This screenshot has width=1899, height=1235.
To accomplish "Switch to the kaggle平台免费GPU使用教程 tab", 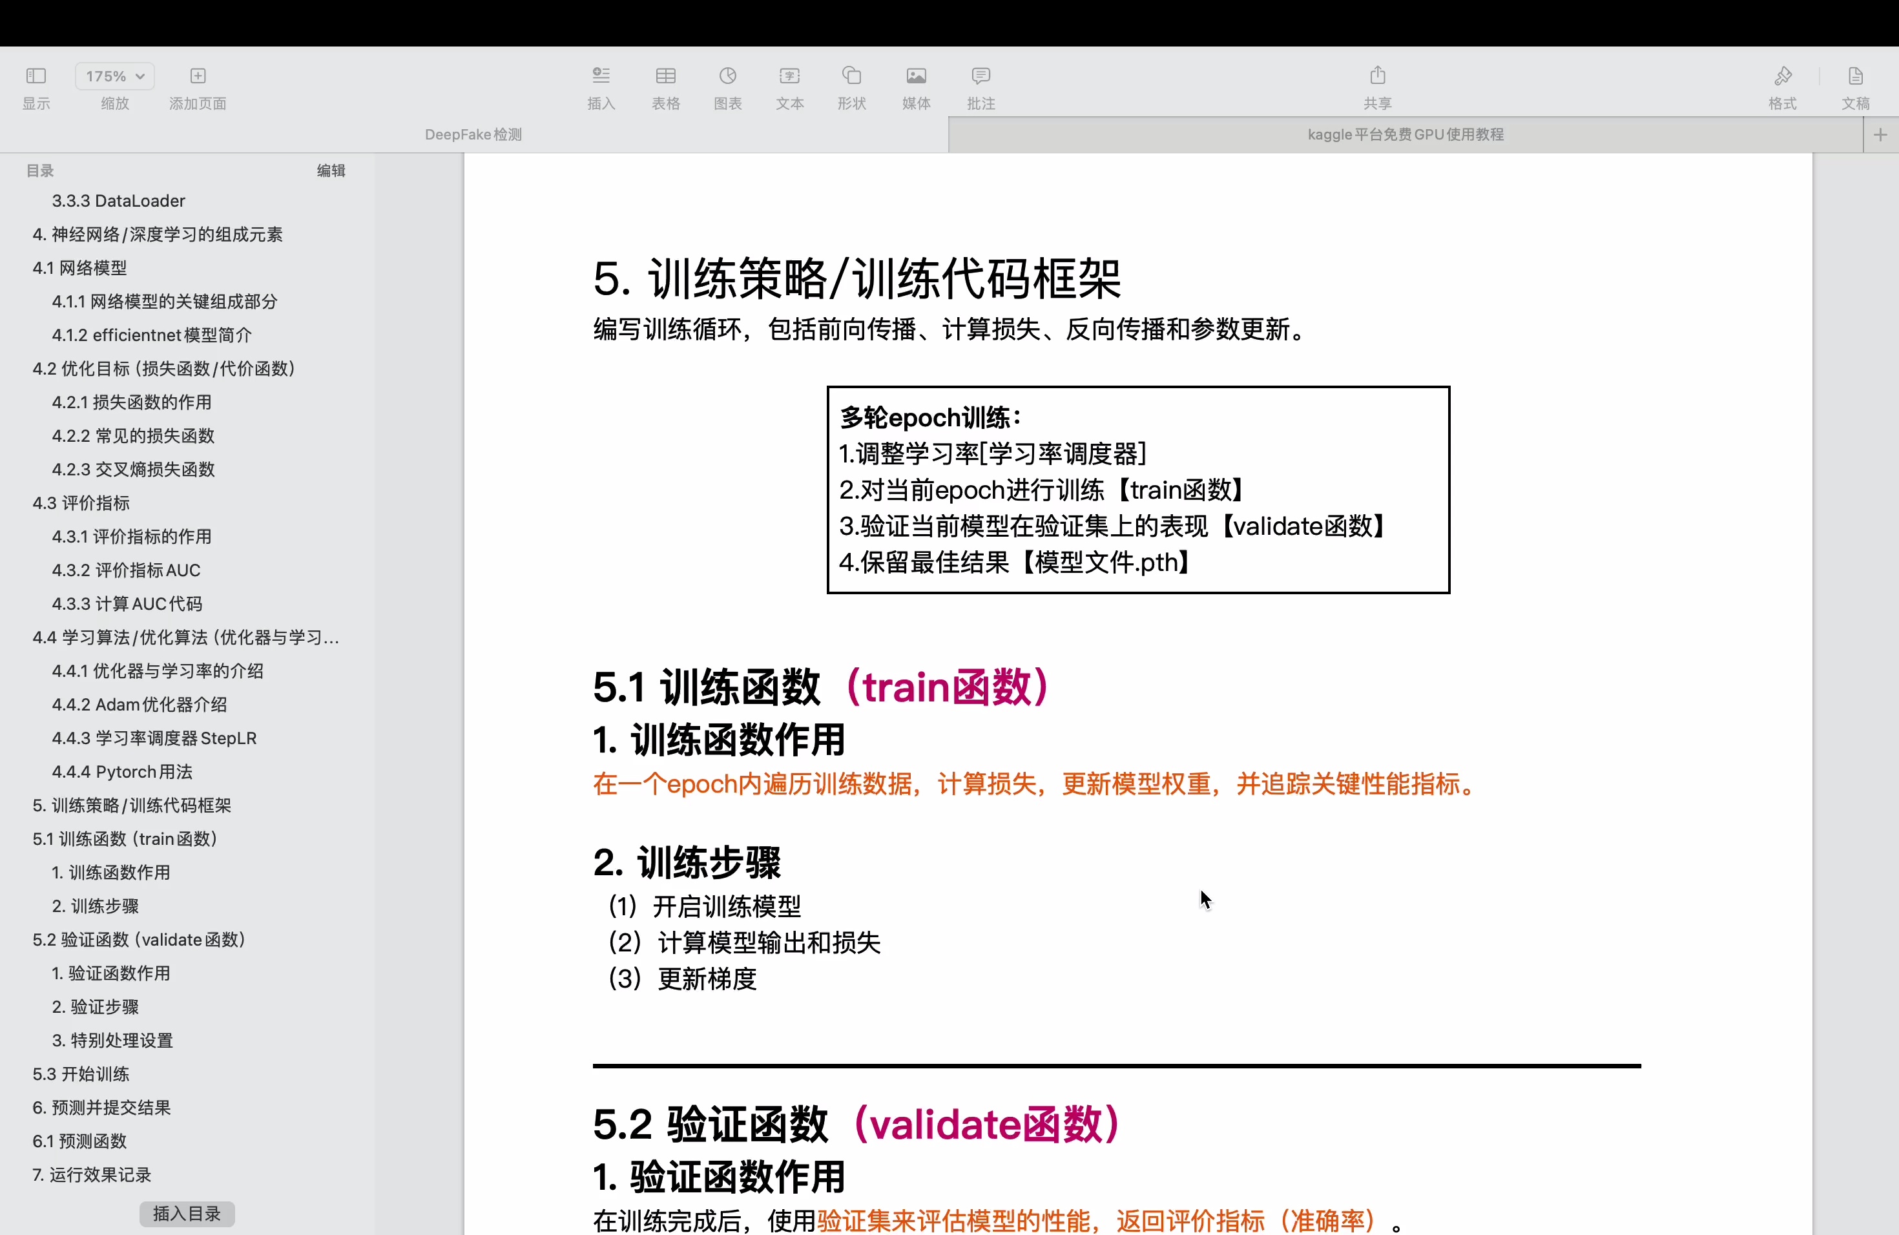I will pyautogui.click(x=1405, y=134).
